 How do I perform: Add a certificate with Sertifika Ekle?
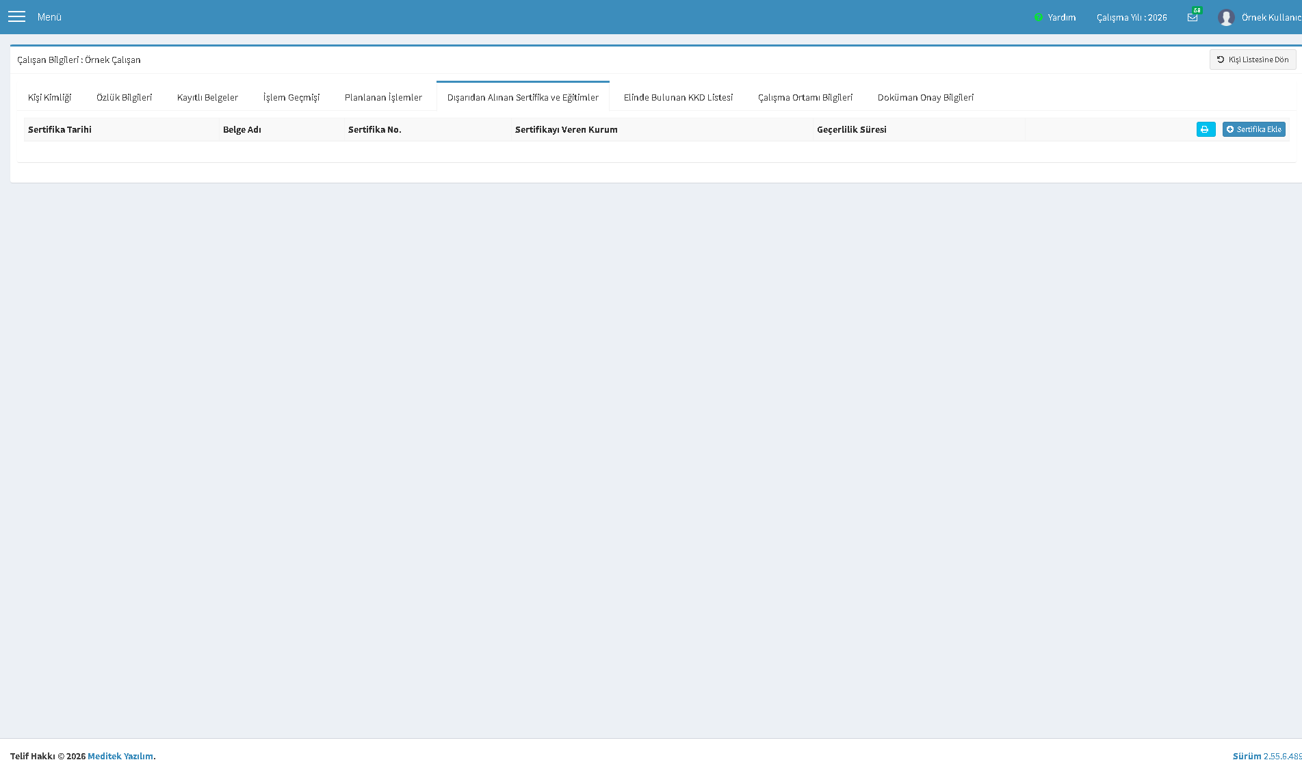1253,129
